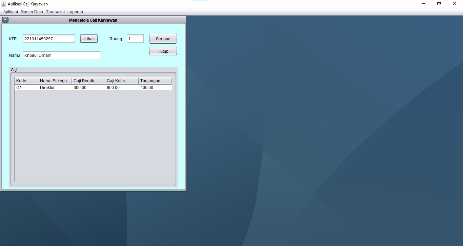Viewport: 463px width, 246px height.
Task: Click the Mengelola Gaji Karyawan title bar
Action: 93,20
